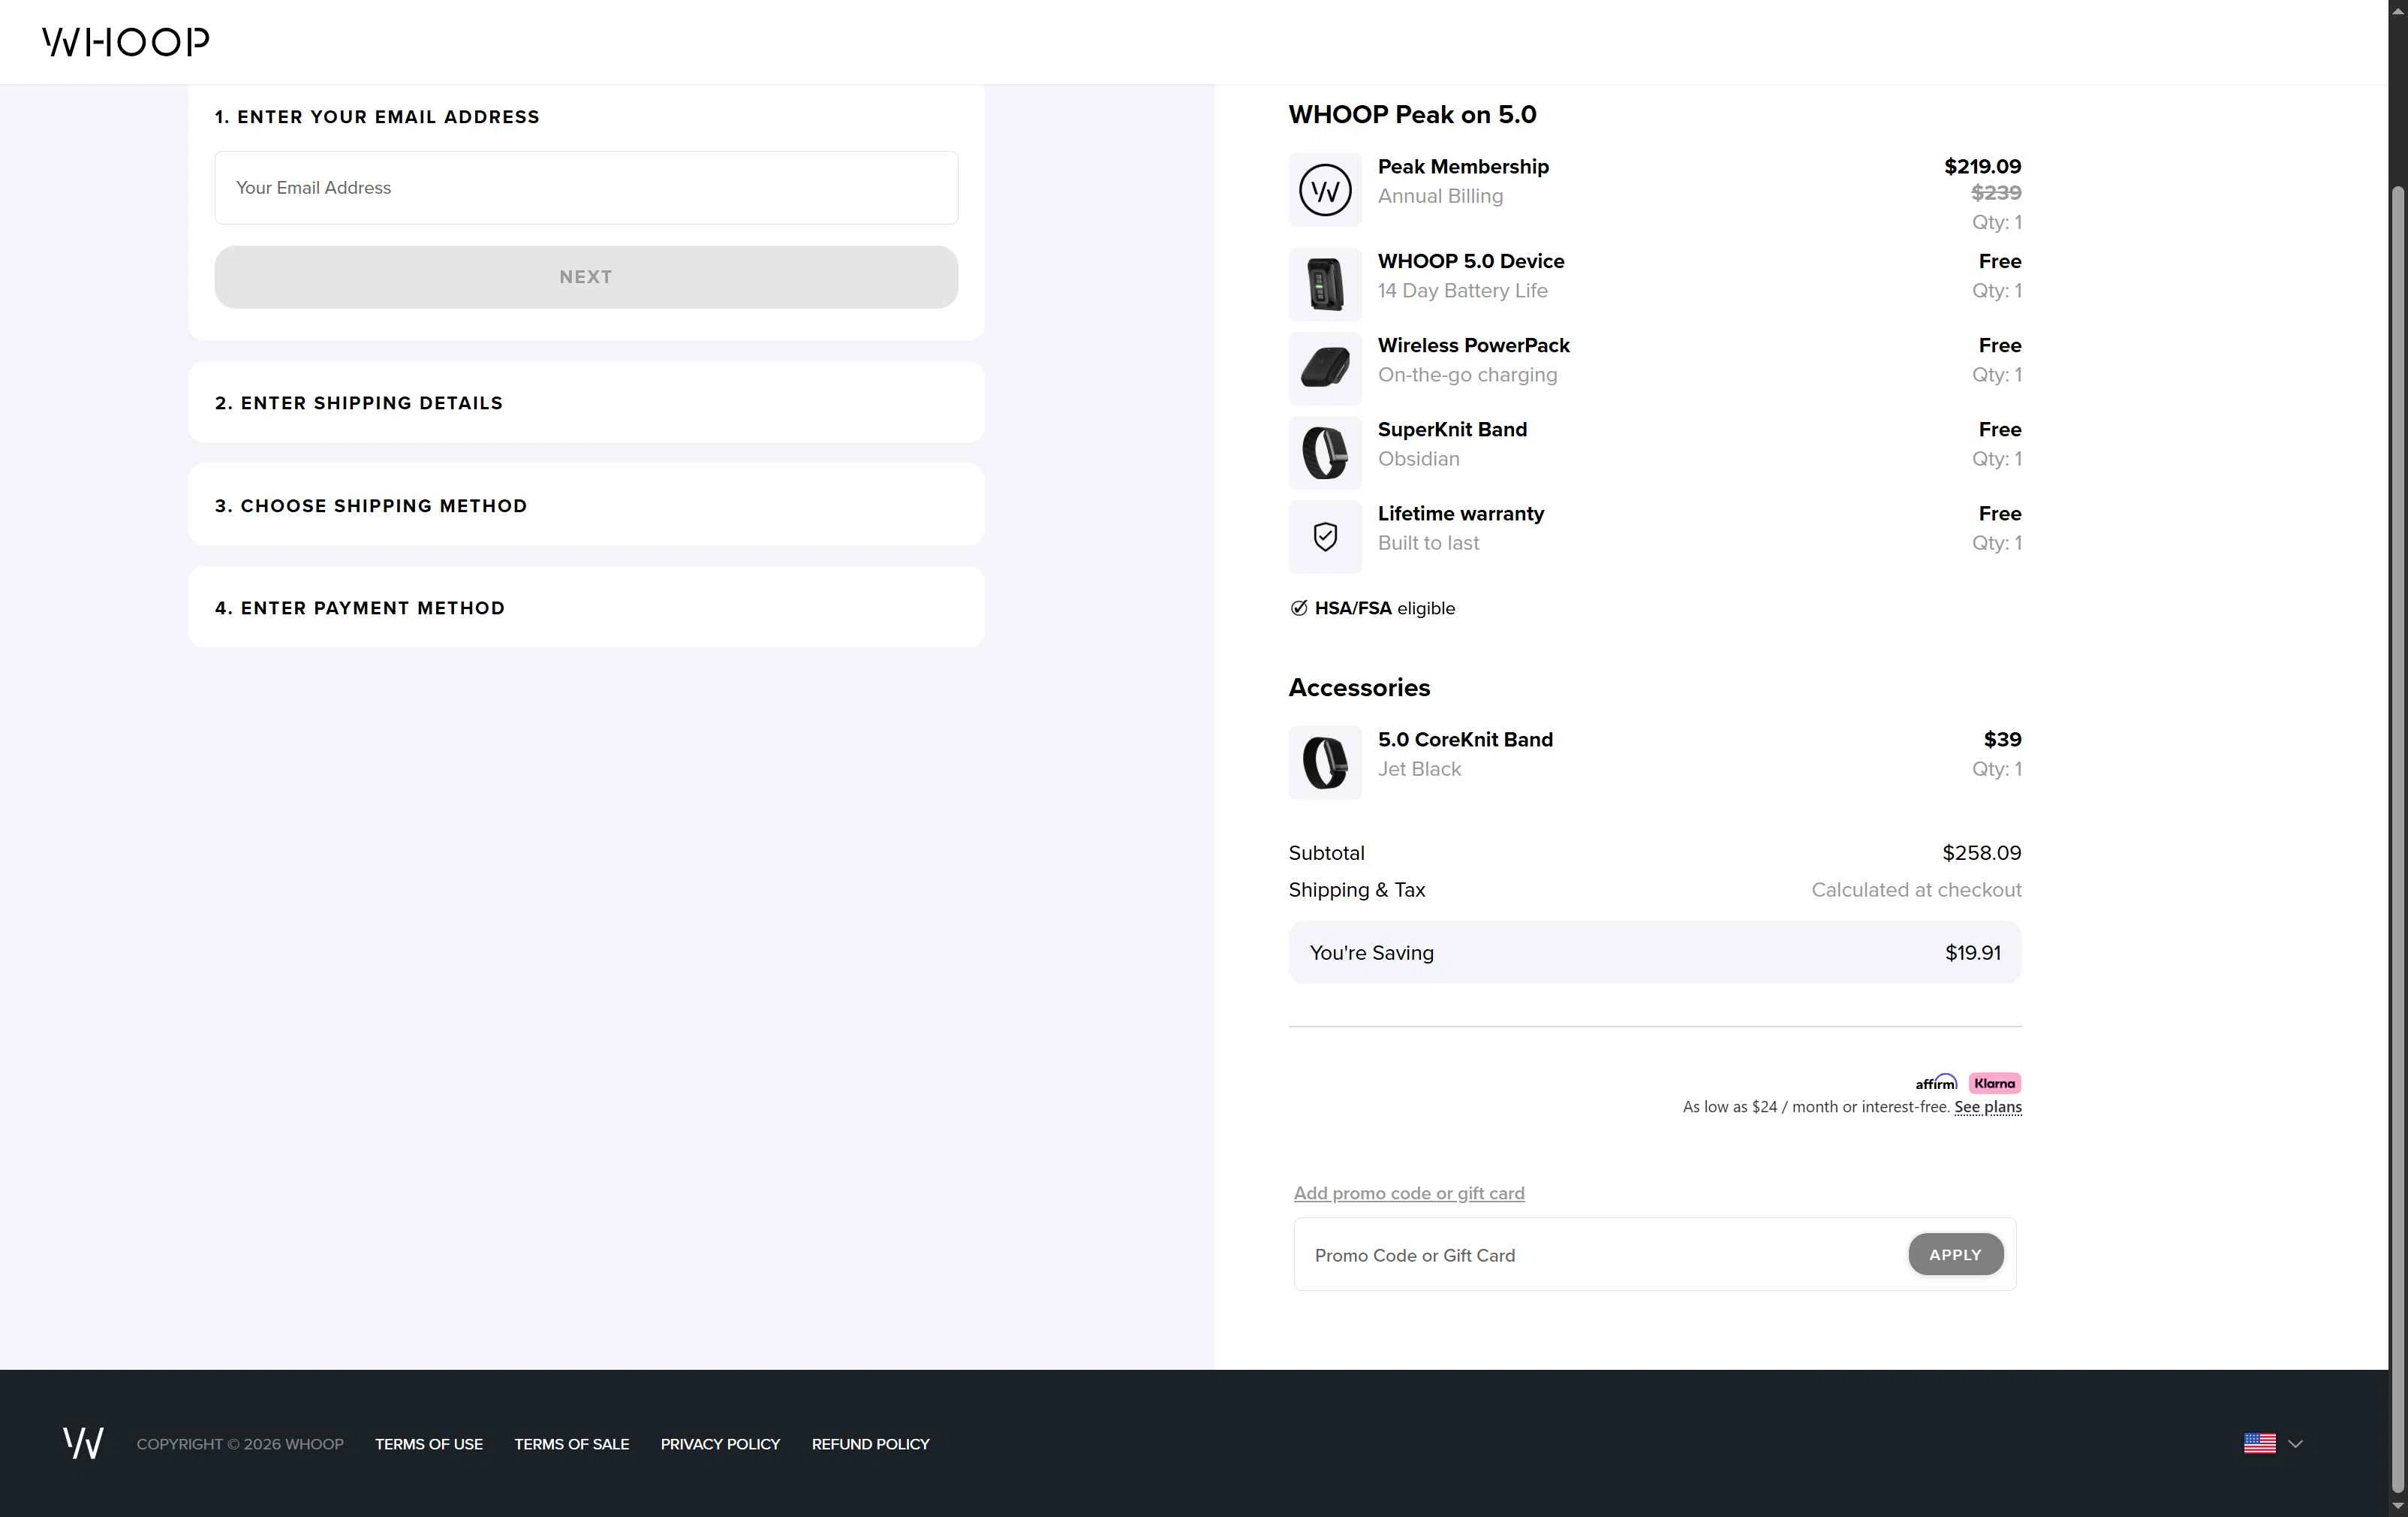Click the Obsidian color label
The width and height of the screenshot is (2408, 1517).
[1418, 458]
